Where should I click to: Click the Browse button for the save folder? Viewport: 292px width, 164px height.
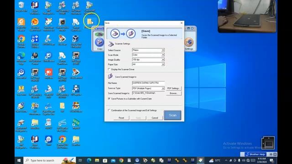pos(173,93)
